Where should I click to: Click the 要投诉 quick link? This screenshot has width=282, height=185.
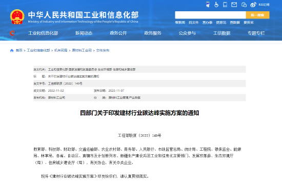pyautogui.click(x=248, y=23)
